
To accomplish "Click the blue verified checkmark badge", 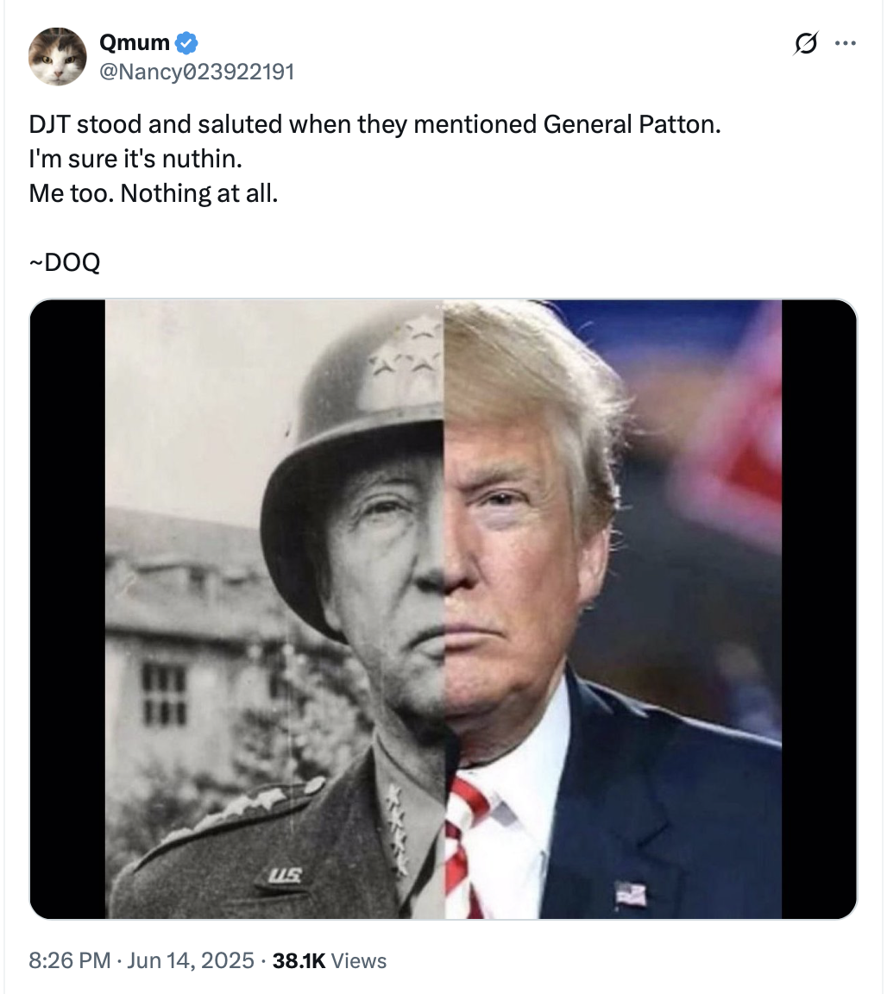I will 186,43.
